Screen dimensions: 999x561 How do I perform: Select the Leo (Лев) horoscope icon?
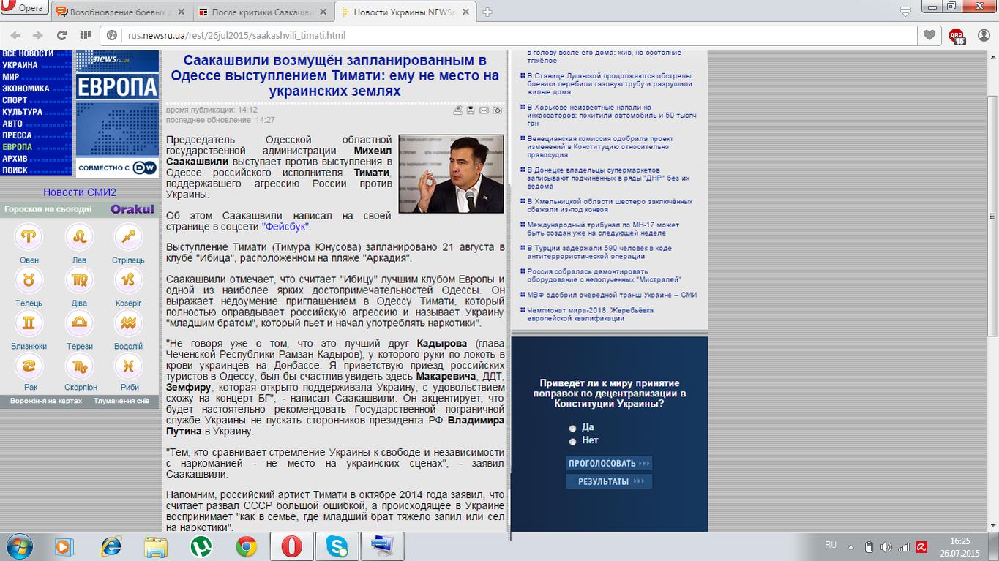point(79,237)
